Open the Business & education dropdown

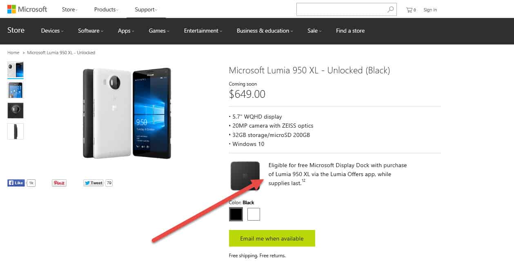[265, 31]
